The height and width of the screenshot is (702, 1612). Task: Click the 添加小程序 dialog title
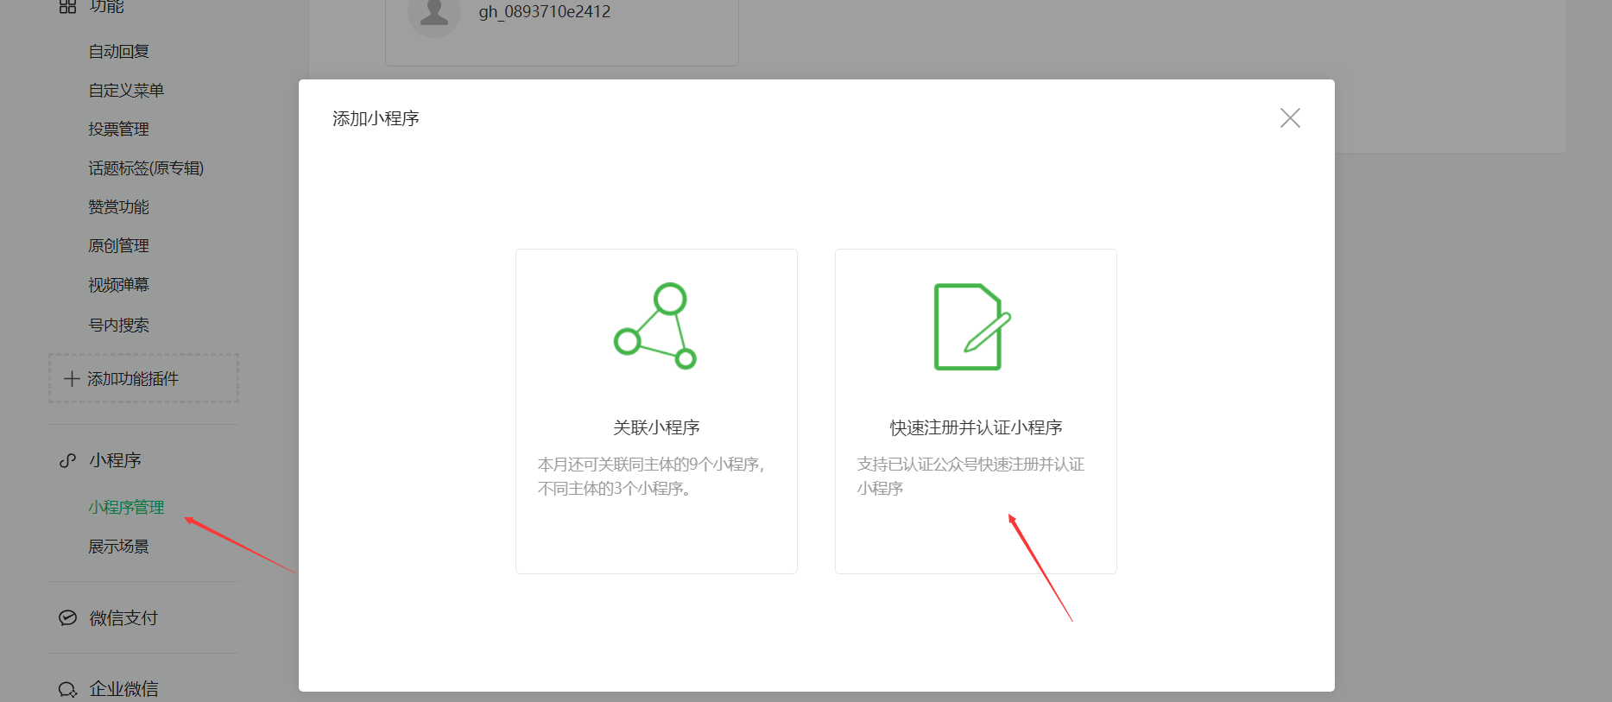tap(376, 119)
